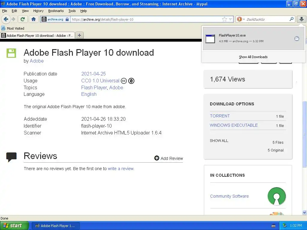Open the History menu

[x=38, y=11]
